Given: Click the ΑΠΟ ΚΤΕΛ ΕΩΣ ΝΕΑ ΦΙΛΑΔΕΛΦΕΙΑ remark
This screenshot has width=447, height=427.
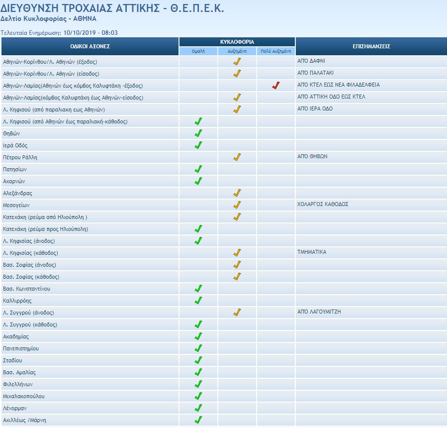Looking at the screenshot, I should (338, 85).
